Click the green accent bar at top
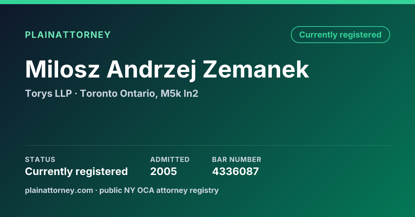This screenshot has height=217, width=415. tap(207, 2)
